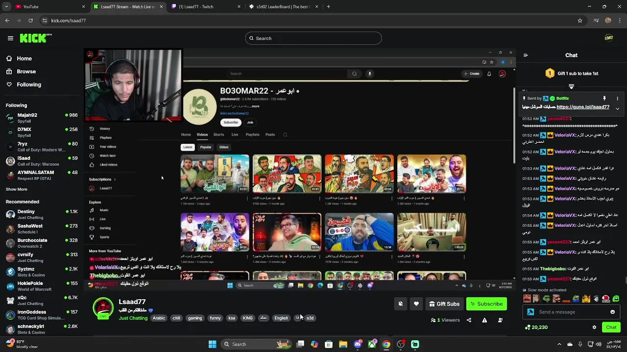This screenshot has width=627, height=352.
Task: Expand the gift leaderboard arrow
Action: (x=571, y=87)
